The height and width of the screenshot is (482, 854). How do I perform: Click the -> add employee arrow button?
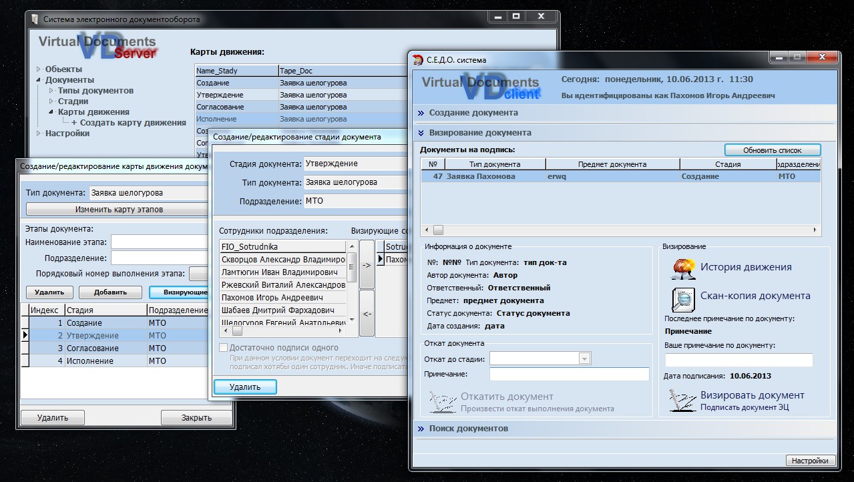[367, 264]
